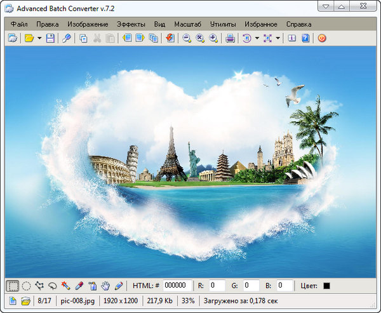This screenshot has height=313, width=381.
Task: Click the zoom out magnifier icon
Action: point(187,38)
